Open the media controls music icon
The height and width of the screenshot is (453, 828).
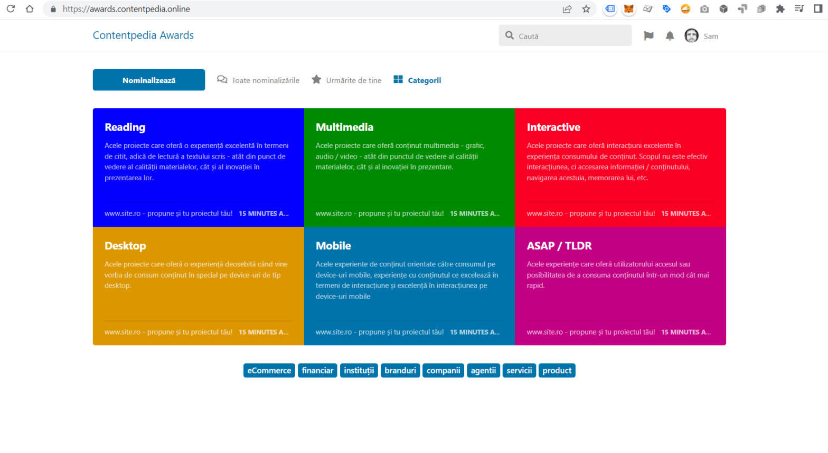799,9
